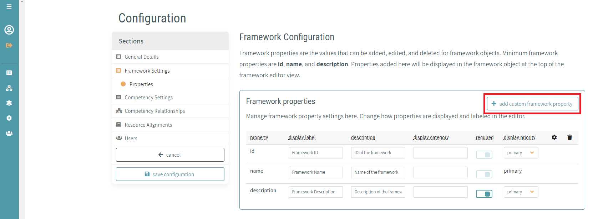The width and height of the screenshot is (598, 219).
Task: Open Competency Settings section
Action: pos(170,98)
